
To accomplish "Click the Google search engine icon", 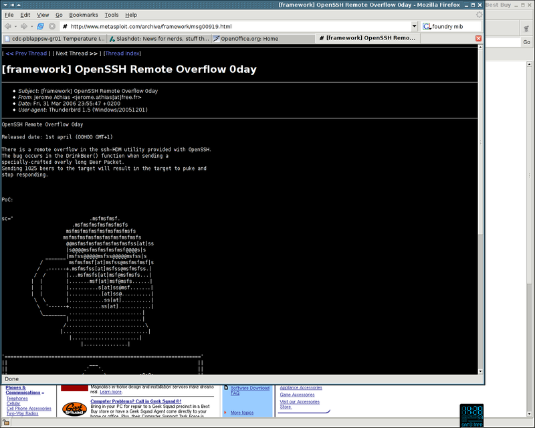I will pyautogui.click(x=427, y=27).
